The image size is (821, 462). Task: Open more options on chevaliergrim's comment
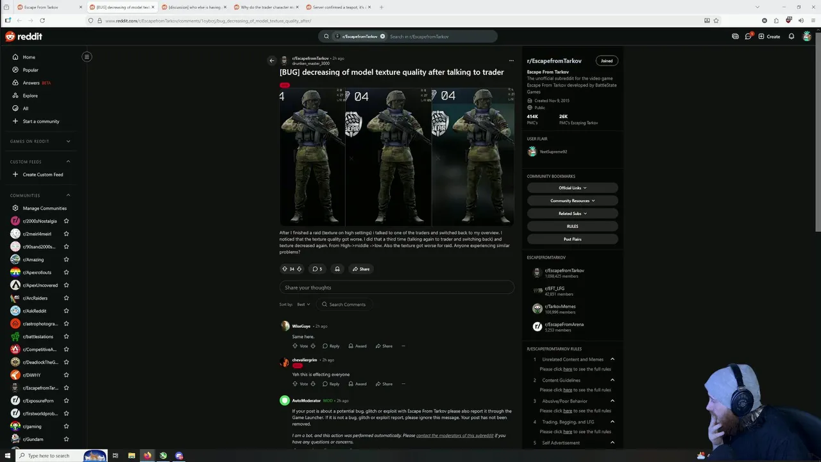point(403,384)
